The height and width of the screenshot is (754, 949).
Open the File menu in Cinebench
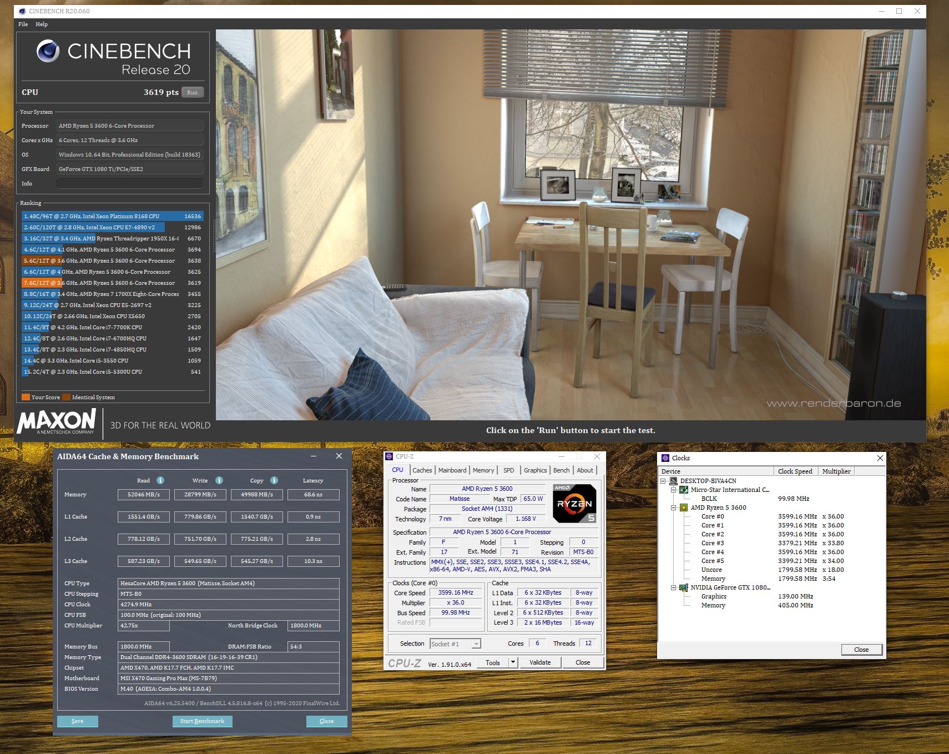click(x=23, y=24)
